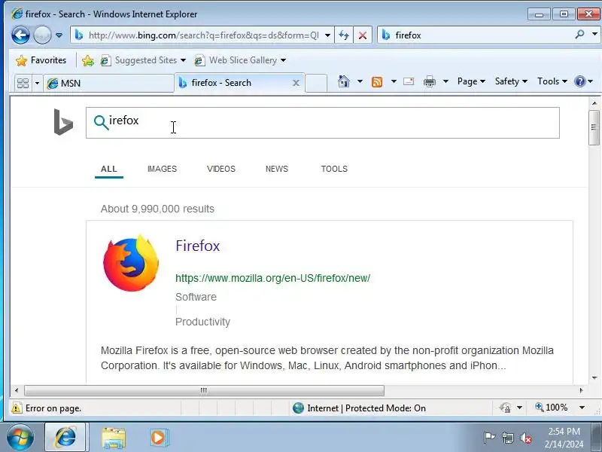
Task: Switch to the MSN tab
Action: coord(108,83)
